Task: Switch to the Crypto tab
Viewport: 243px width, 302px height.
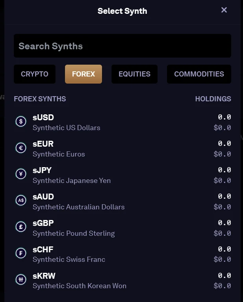Action: [35, 74]
